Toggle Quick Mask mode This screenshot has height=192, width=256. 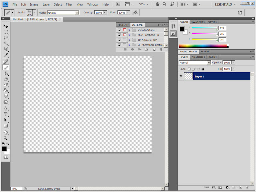[6, 157]
